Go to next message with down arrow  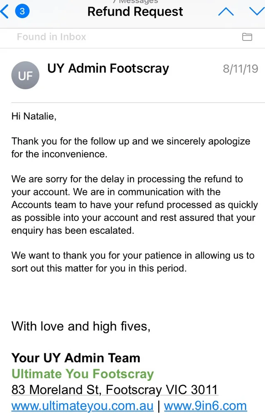tap(256, 12)
